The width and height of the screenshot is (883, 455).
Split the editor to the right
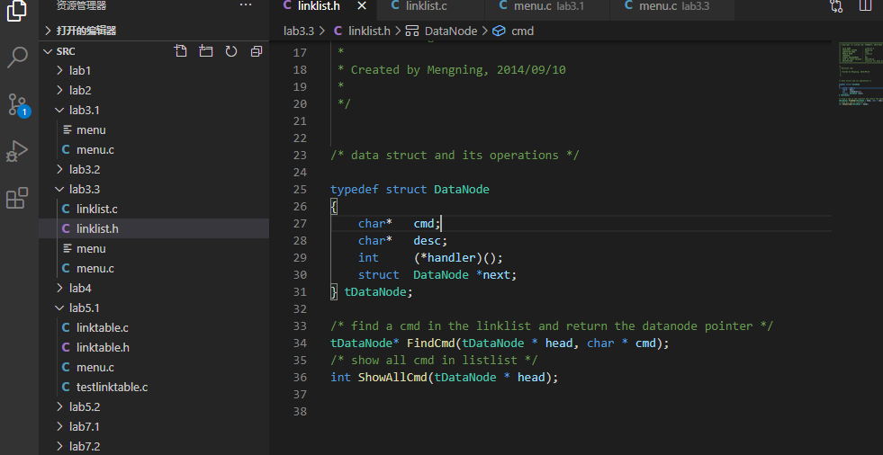tap(865, 5)
